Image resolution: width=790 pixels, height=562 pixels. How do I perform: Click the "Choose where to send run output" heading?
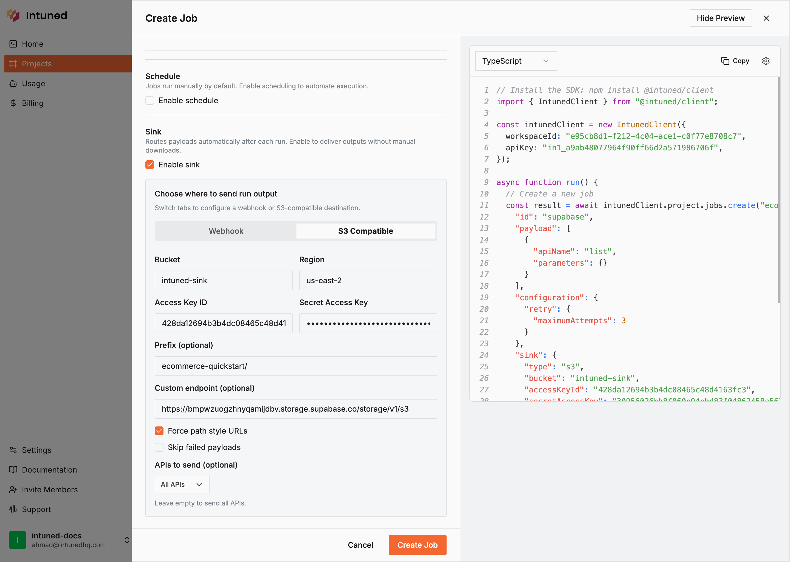tap(216, 194)
